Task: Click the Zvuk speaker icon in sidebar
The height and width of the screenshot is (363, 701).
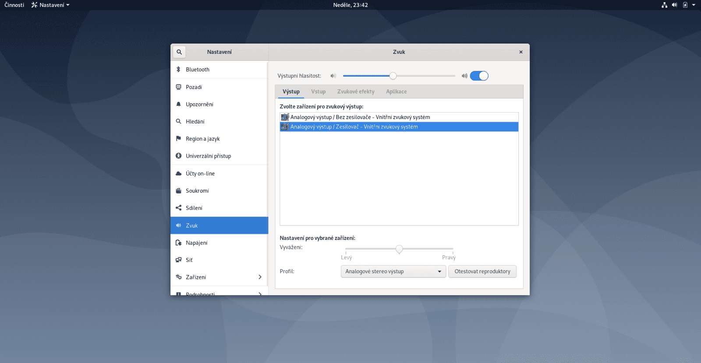Action: coord(178,225)
